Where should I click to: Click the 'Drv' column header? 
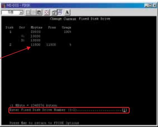click(22, 28)
